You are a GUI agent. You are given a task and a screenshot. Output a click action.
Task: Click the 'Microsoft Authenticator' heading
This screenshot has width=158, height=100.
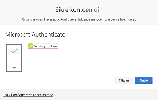click(36, 34)
